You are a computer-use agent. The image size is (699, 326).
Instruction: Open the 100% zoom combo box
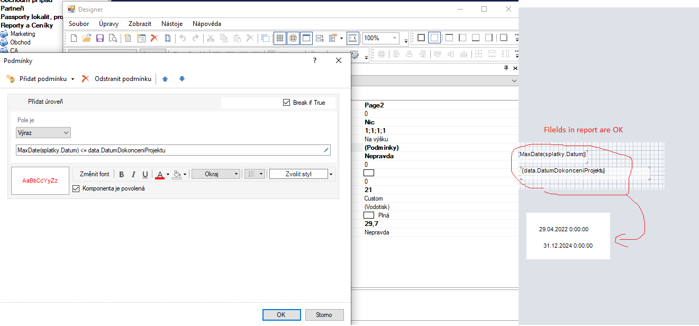tap(381, 38)
